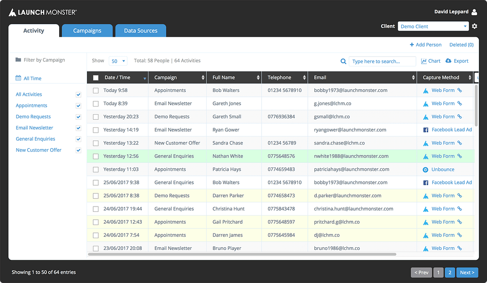Image resolution: width=487 pixels, height=283 pixels.
Task: Switch to the Campaigns tab
Action: pos(87,31)
